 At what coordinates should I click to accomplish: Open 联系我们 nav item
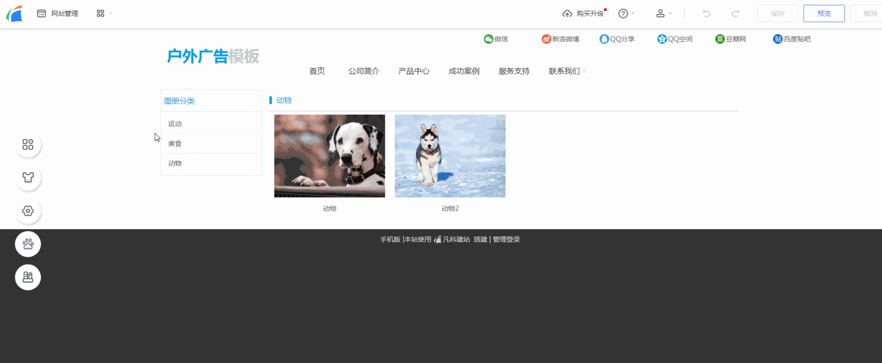[x=564, y=71]
